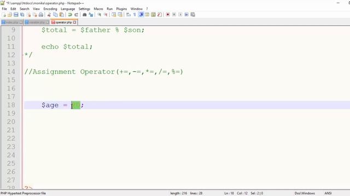Click 'echo $total;' on line 11

pos(67,47)
